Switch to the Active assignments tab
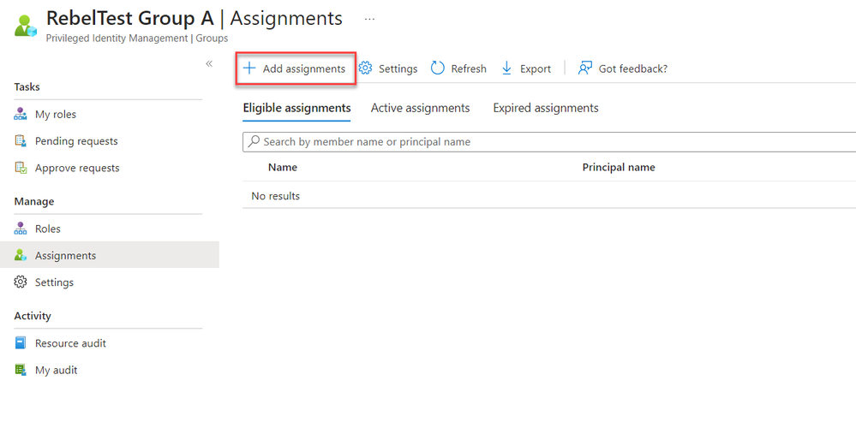Image resolution: width=856 pixels, height=422 pixels. (x=420, y=108)
